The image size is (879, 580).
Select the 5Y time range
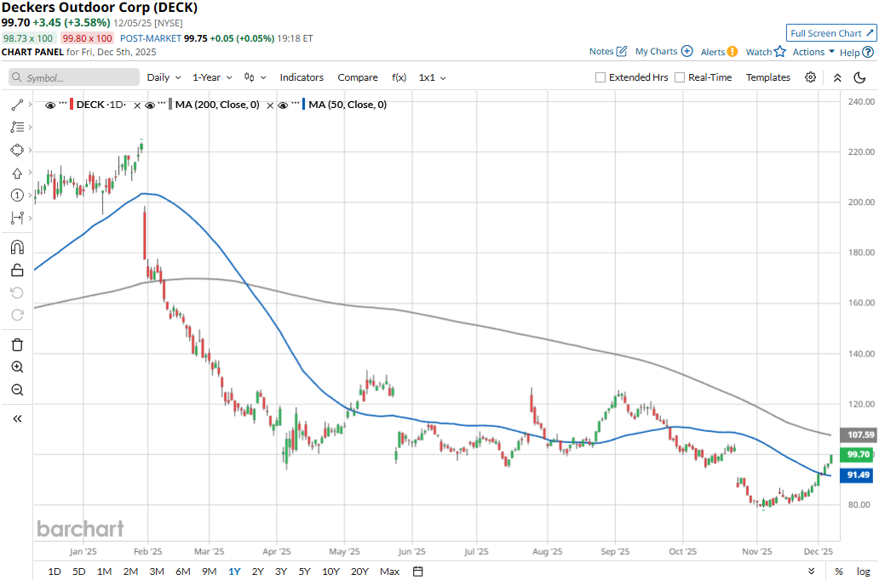pos(304,571)
